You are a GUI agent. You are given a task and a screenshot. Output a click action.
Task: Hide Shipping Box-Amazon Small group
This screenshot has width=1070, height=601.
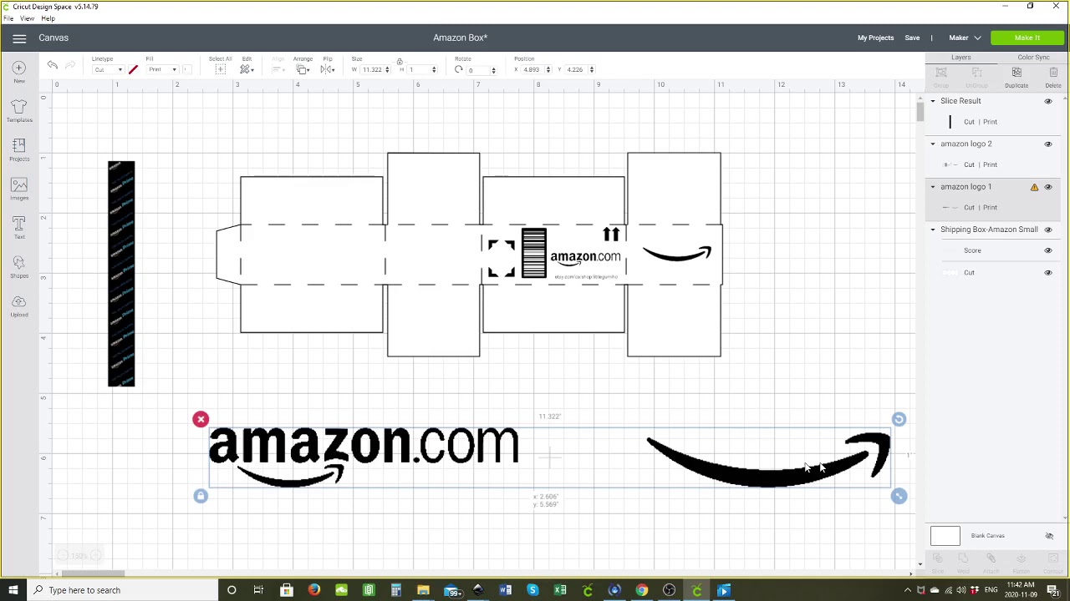(1048, 230)
